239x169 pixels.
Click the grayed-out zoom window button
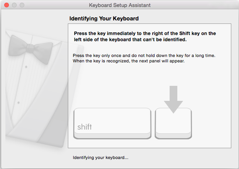tap(22, 5)
